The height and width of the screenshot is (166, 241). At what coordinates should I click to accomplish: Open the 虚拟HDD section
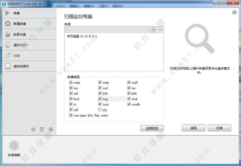point(29,45)
